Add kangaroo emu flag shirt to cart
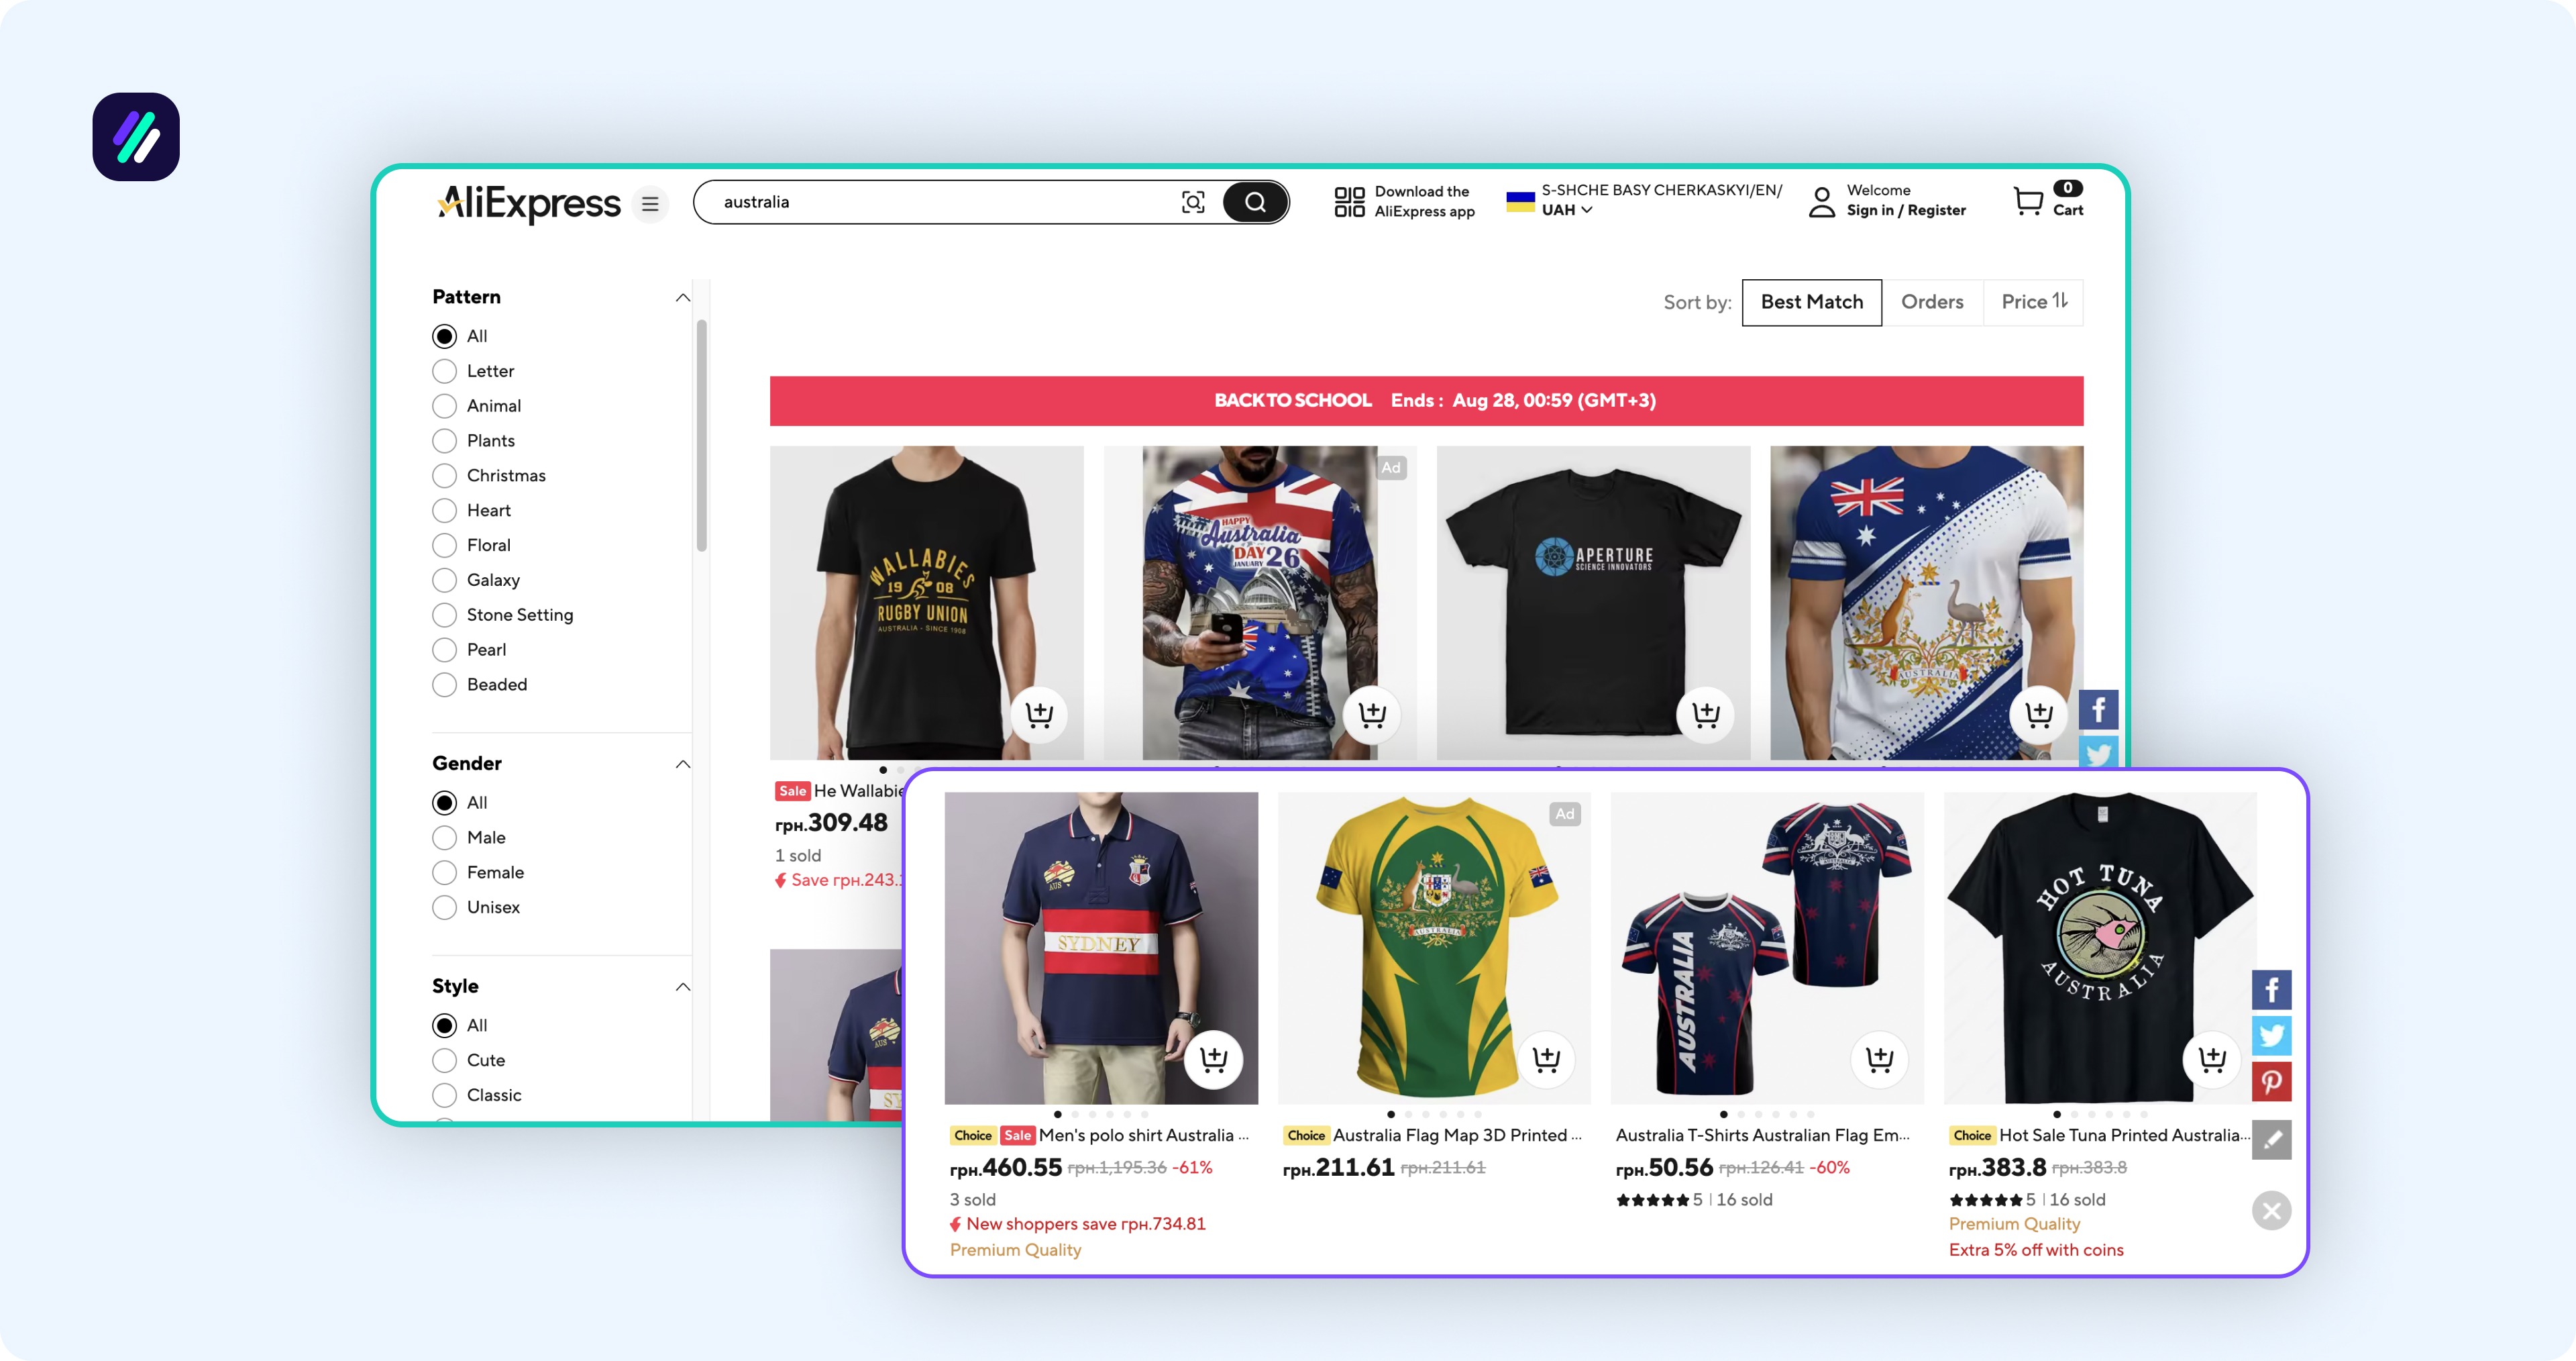 [x=2038, y=715]
